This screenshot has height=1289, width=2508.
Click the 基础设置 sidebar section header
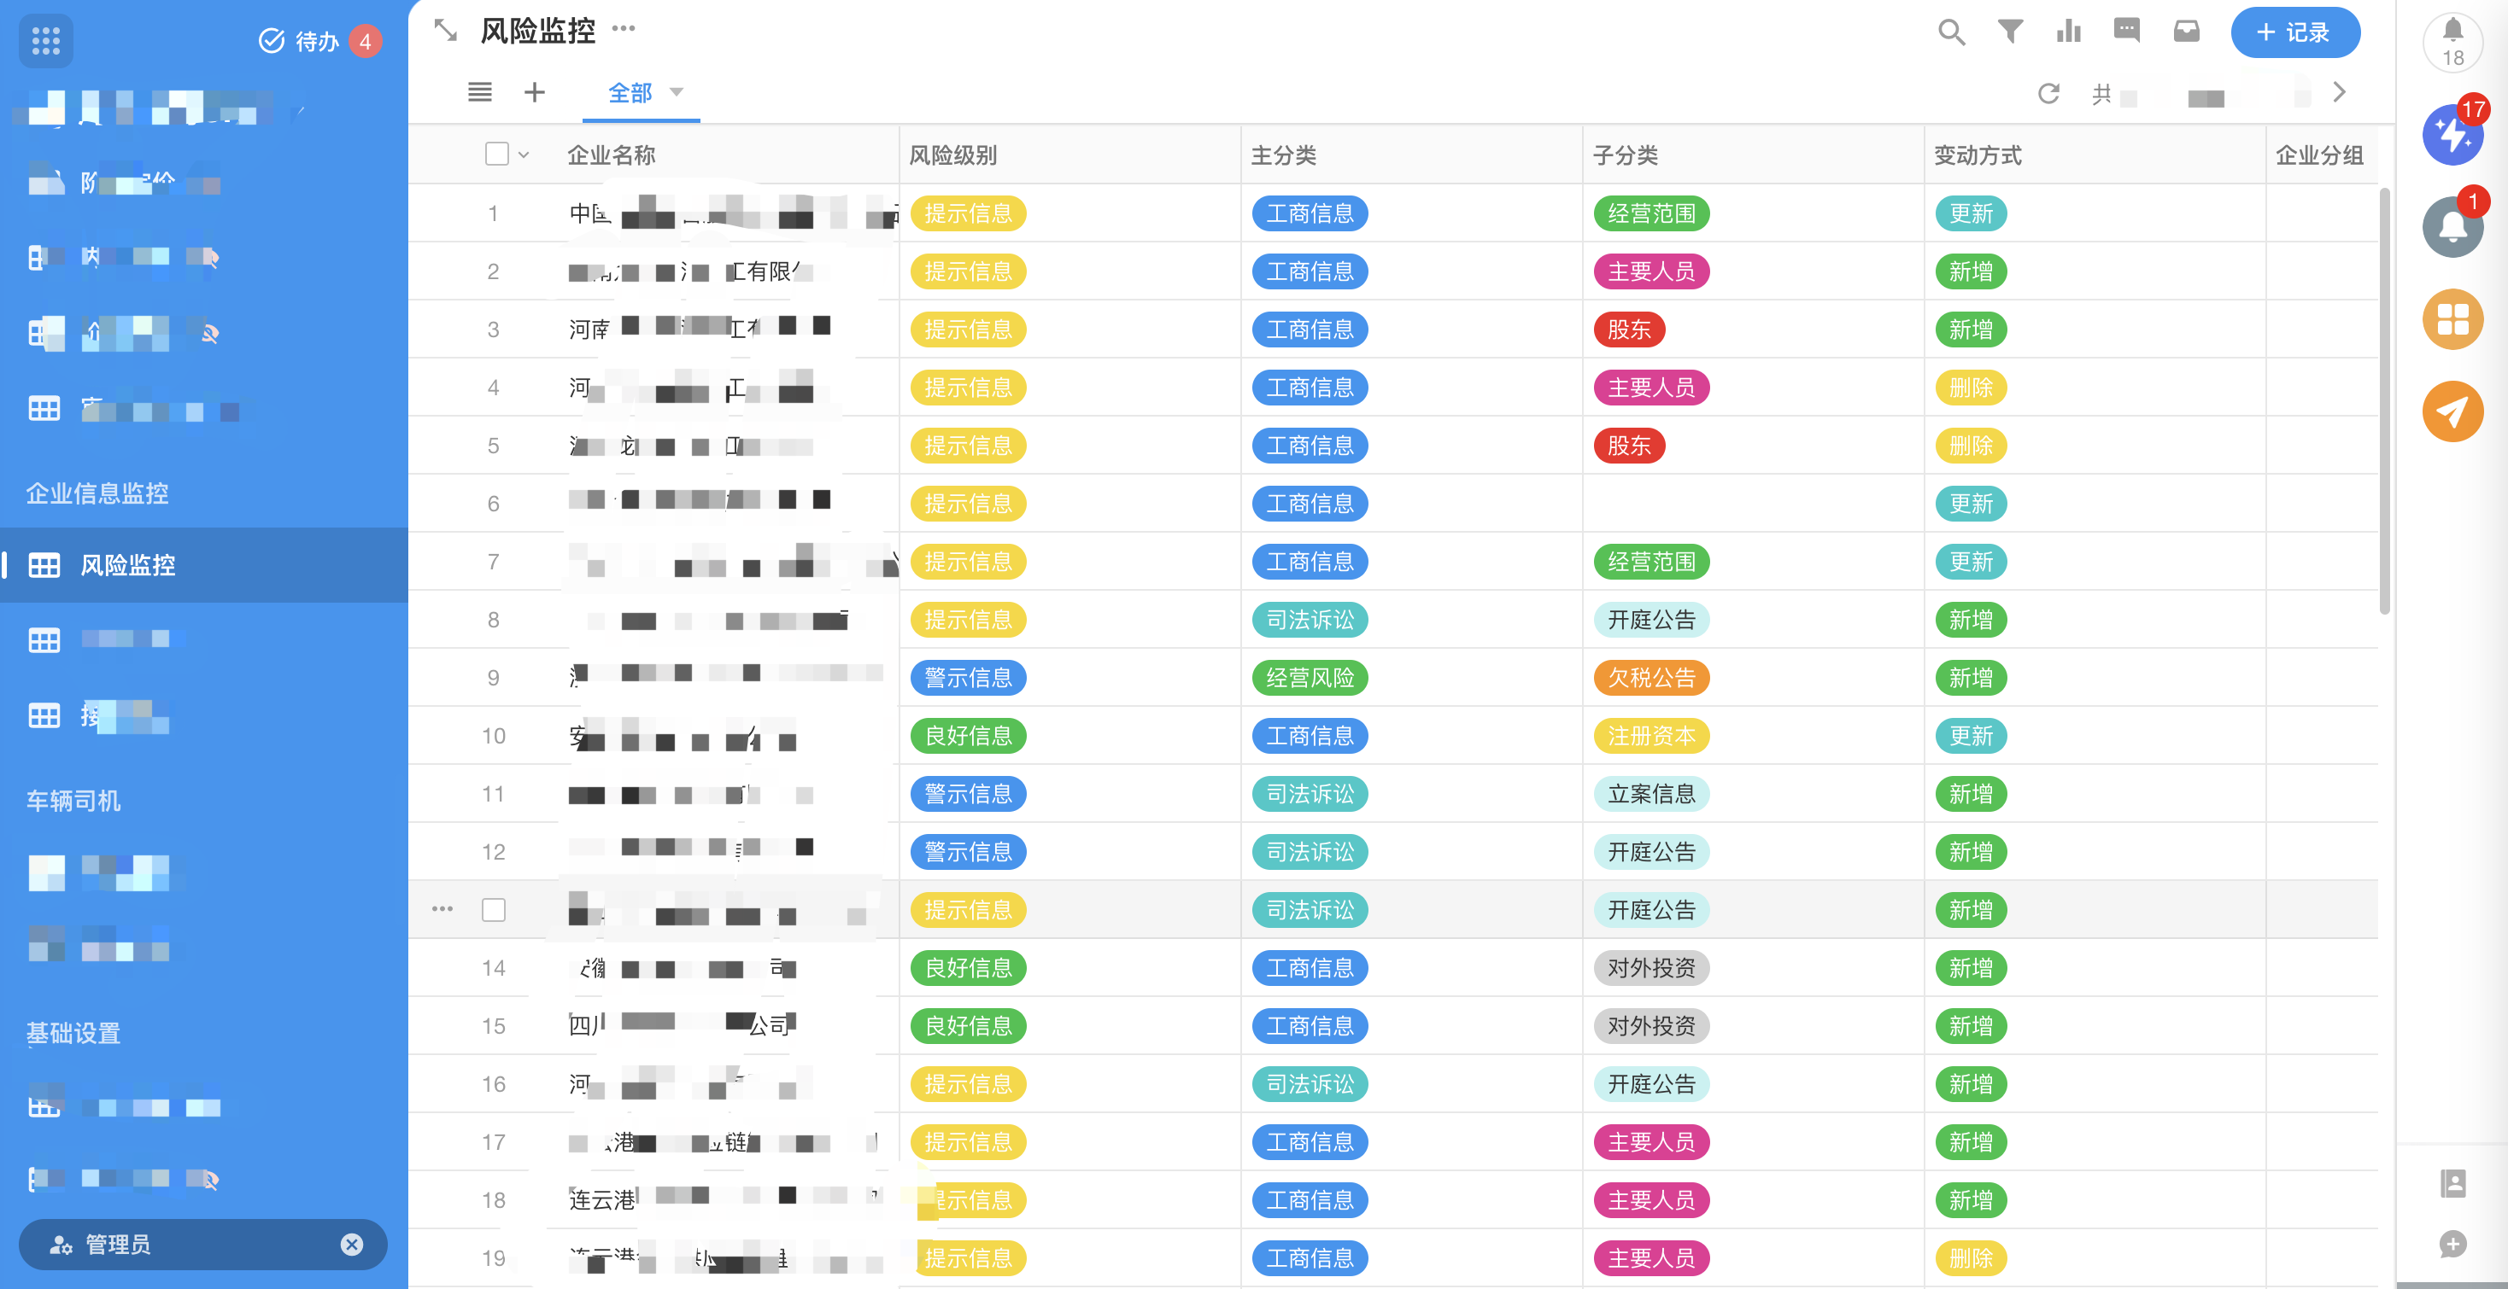(73, 1033)
